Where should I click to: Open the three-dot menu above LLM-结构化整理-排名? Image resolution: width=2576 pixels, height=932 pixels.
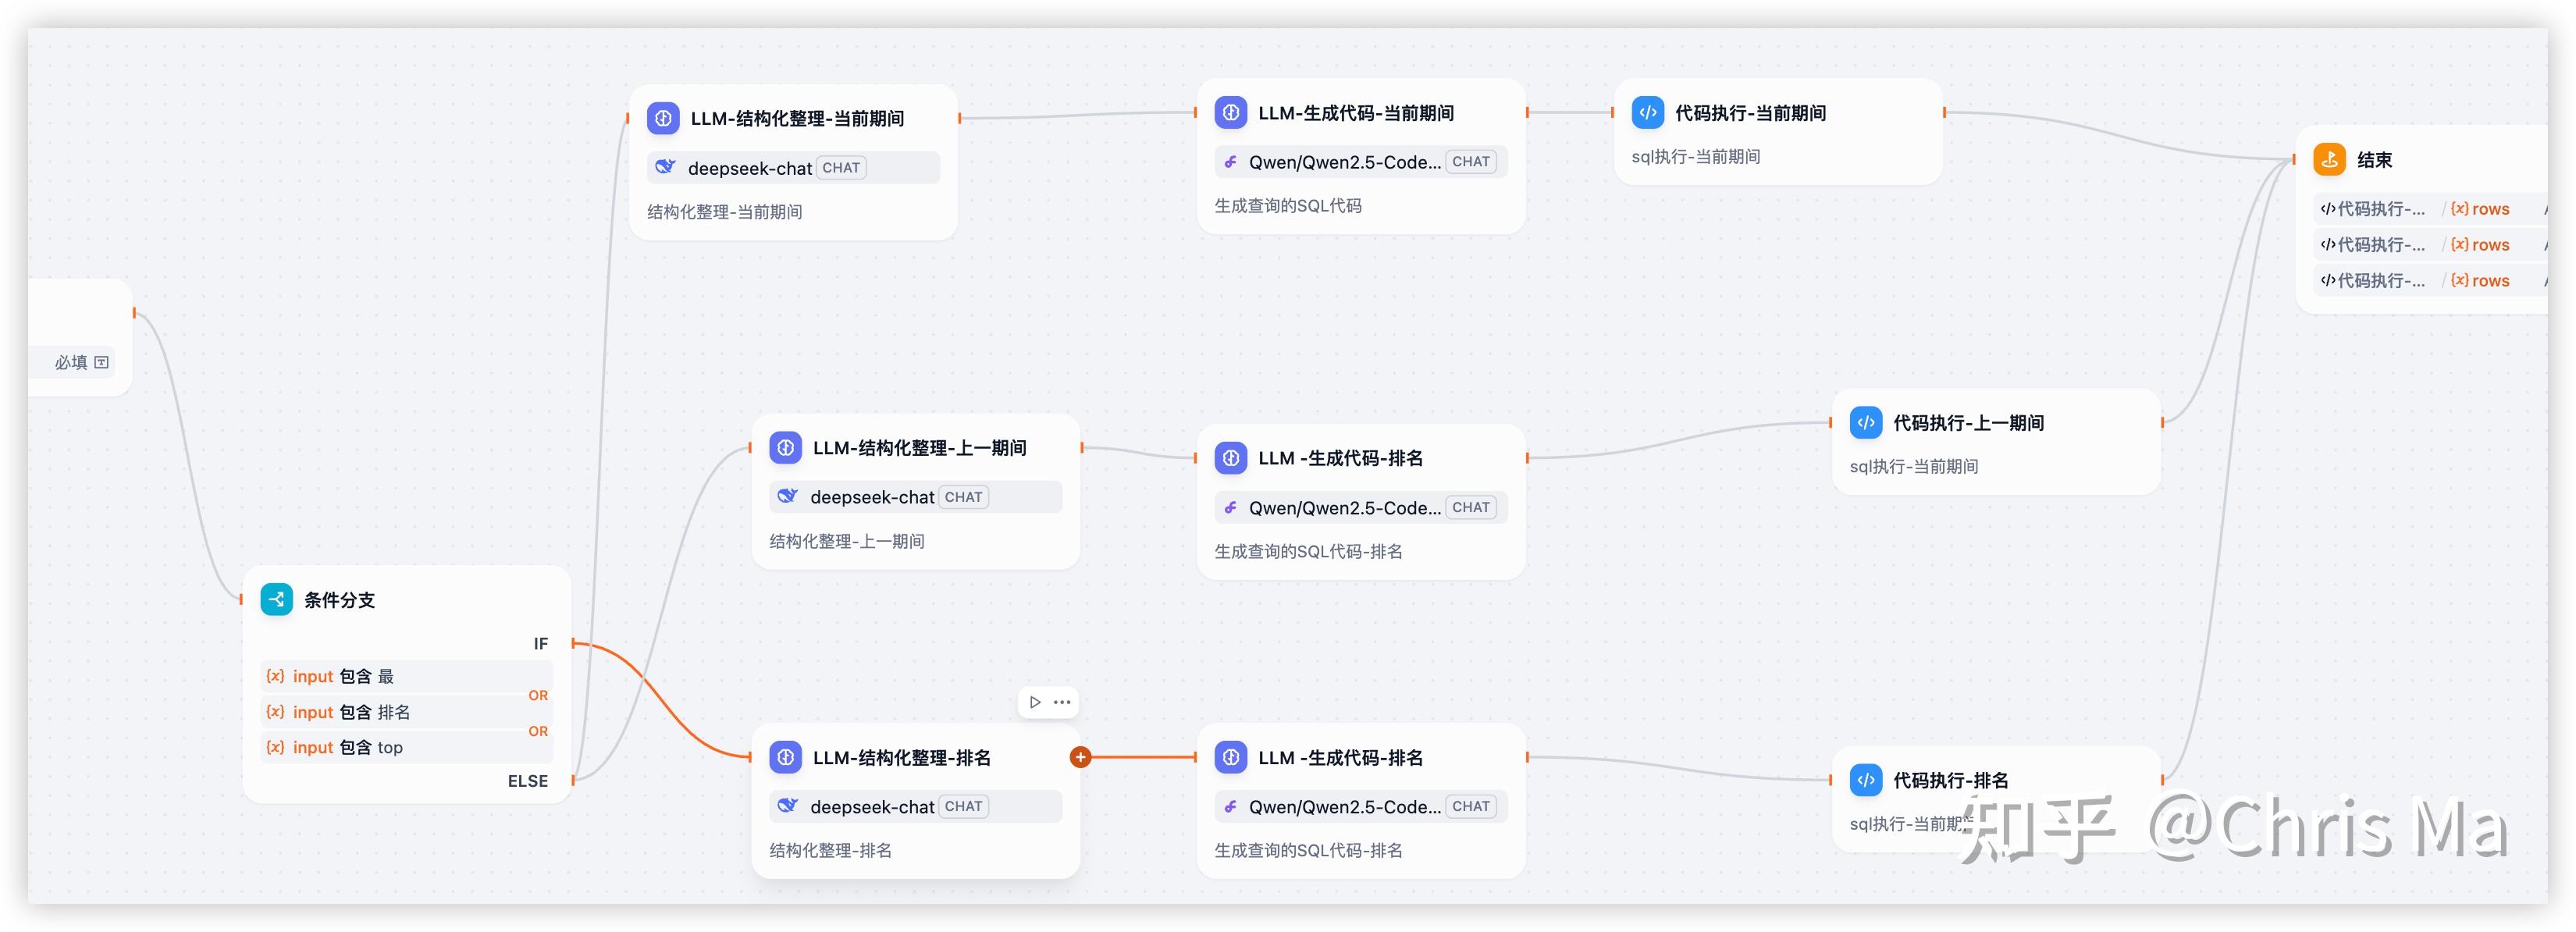(1062, 702)
